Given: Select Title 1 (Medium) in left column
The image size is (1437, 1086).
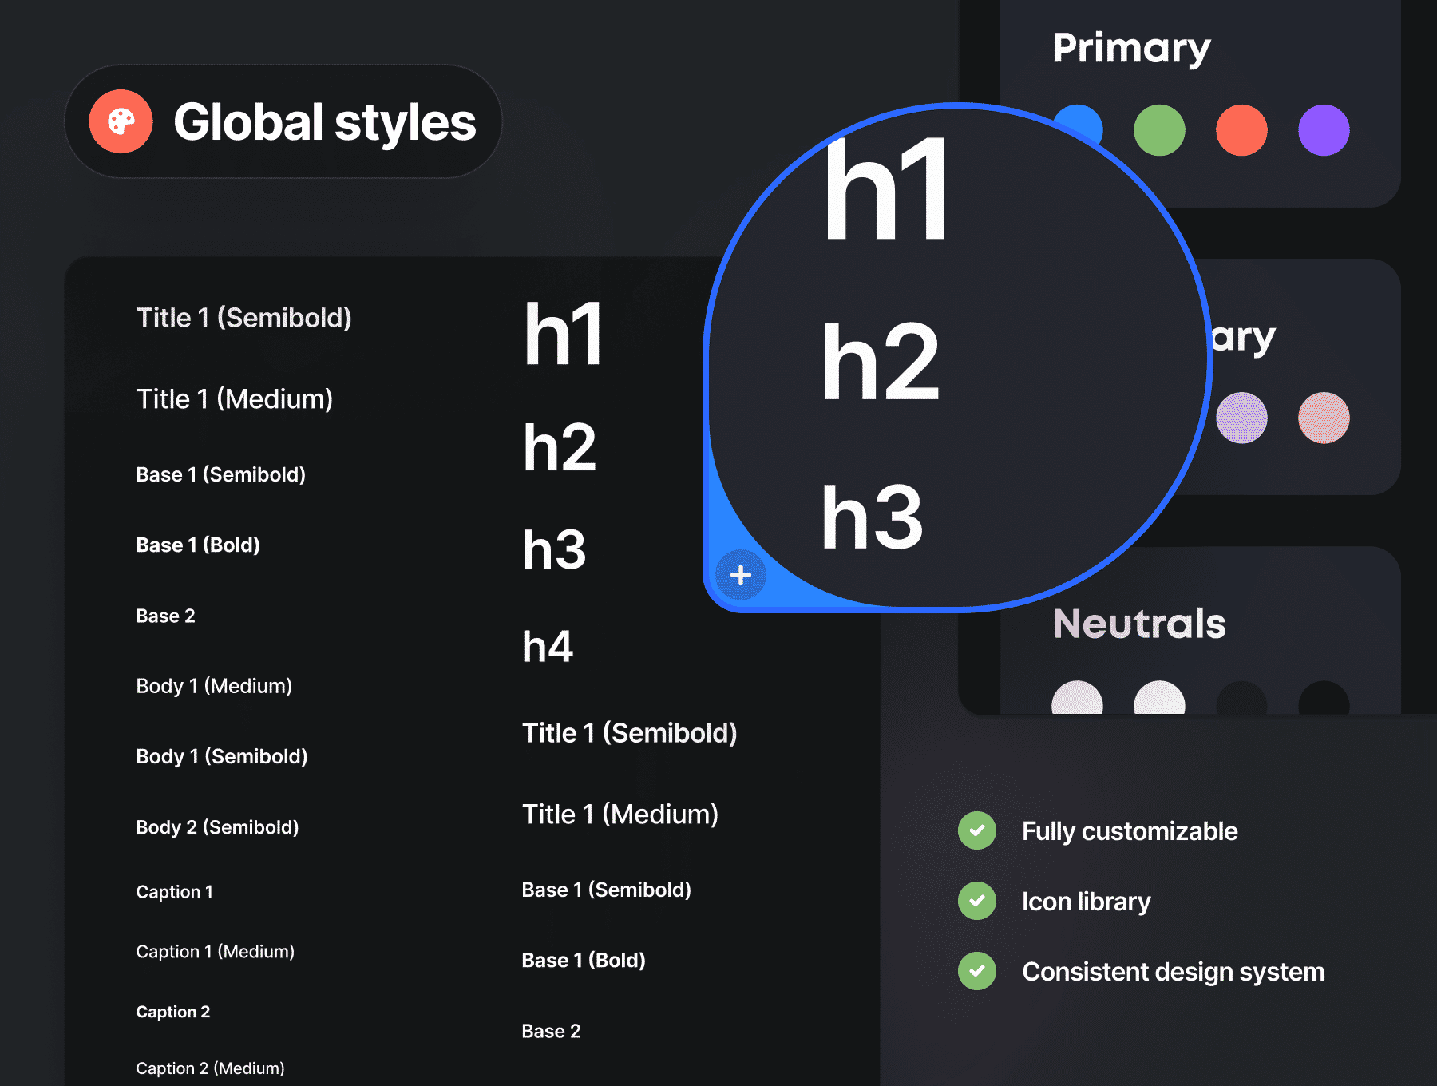Looking at the screenshot, I should 235,399.
